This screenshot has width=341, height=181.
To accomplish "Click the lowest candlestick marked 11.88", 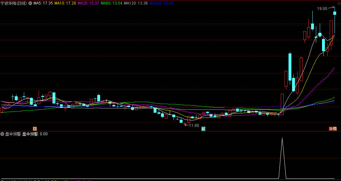I will [185, 124].
